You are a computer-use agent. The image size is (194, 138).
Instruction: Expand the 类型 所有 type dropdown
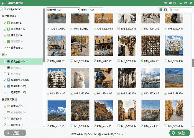coord(96,10)
